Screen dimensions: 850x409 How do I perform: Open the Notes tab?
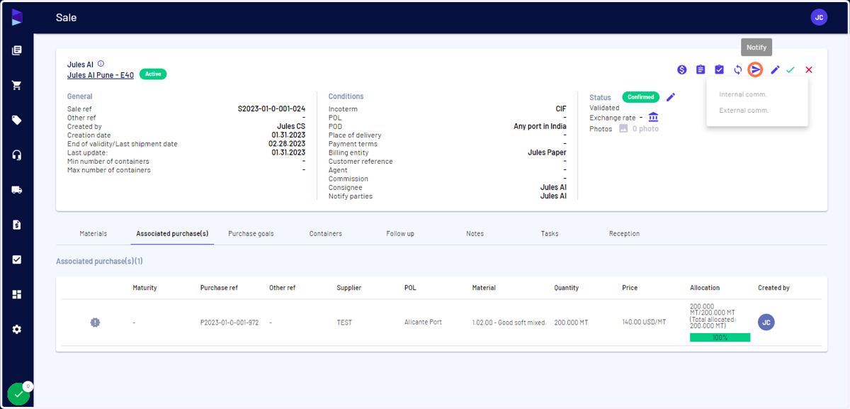(x=475, y=233)
